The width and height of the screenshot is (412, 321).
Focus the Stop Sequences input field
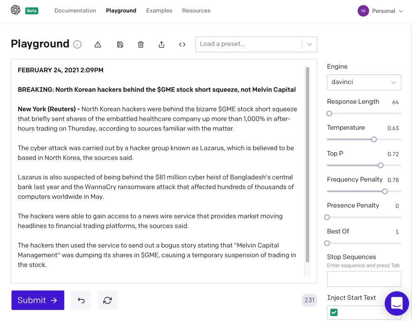pos(364,279)
